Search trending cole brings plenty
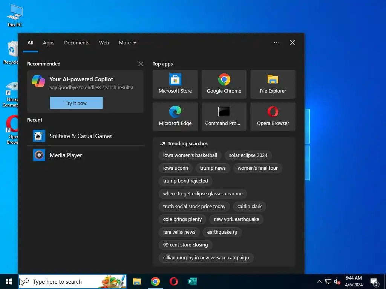 pyautogui.click(x=182, y=219)
